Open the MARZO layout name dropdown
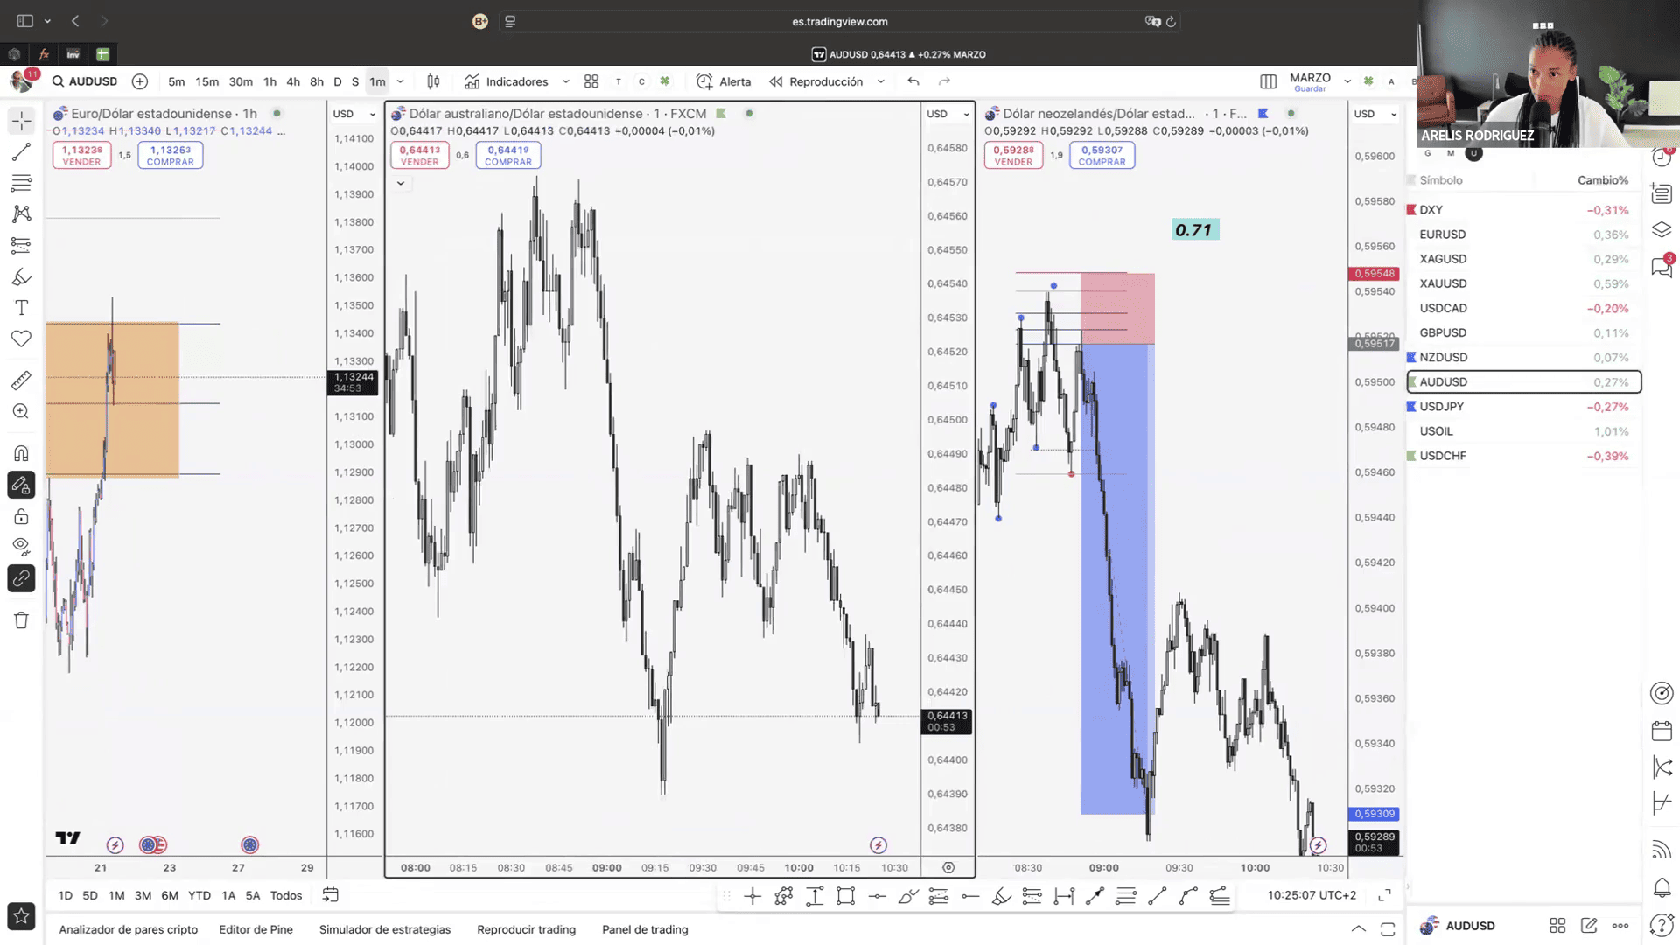Image resolution: width=1680 pixels, height=945 pixels. [x=1347, y=81]
